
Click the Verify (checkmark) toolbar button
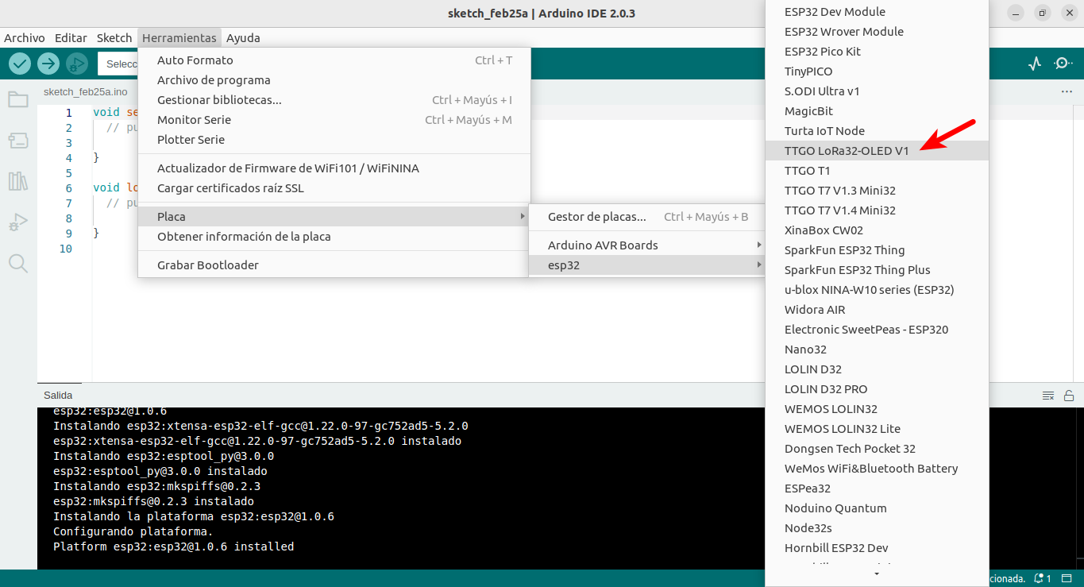[20, 64]
